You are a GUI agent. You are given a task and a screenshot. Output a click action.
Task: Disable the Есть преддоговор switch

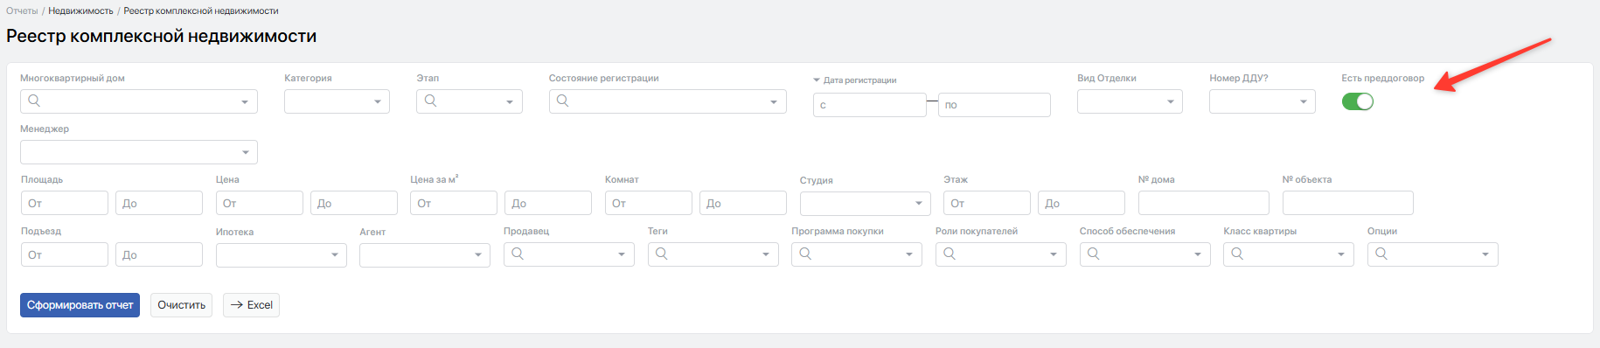click(1357, 101)
